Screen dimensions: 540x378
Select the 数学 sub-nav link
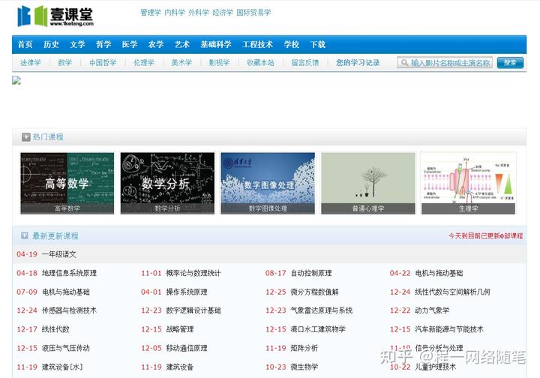click(64, 63)
